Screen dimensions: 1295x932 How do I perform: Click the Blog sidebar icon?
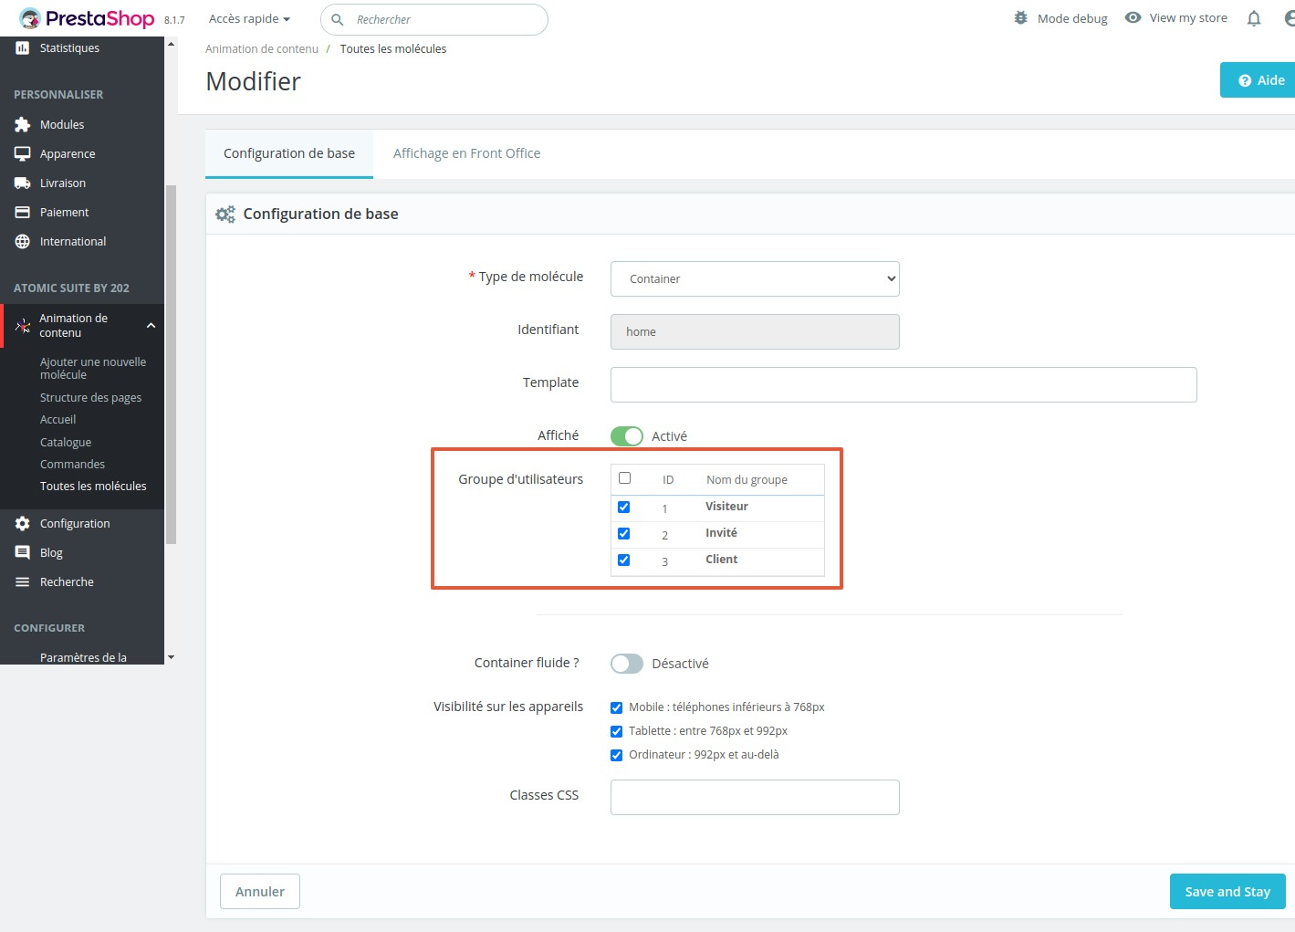pyautogui.click(x=23, y=552)
